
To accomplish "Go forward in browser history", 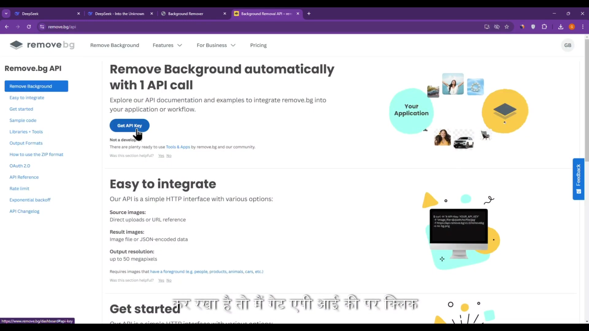I will coord(18,27).
